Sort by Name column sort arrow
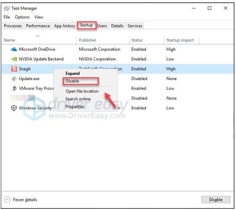The width and height of the screenshot is (236, 210). 38,36
